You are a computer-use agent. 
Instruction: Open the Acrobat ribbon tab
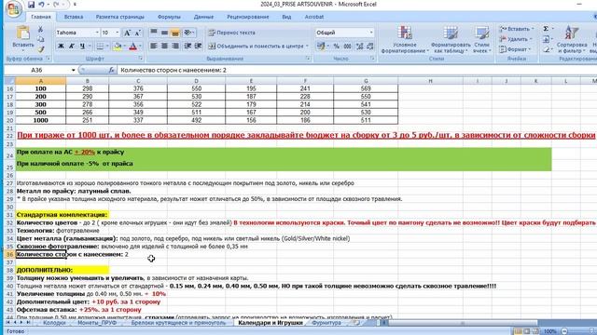click(314, 17)
